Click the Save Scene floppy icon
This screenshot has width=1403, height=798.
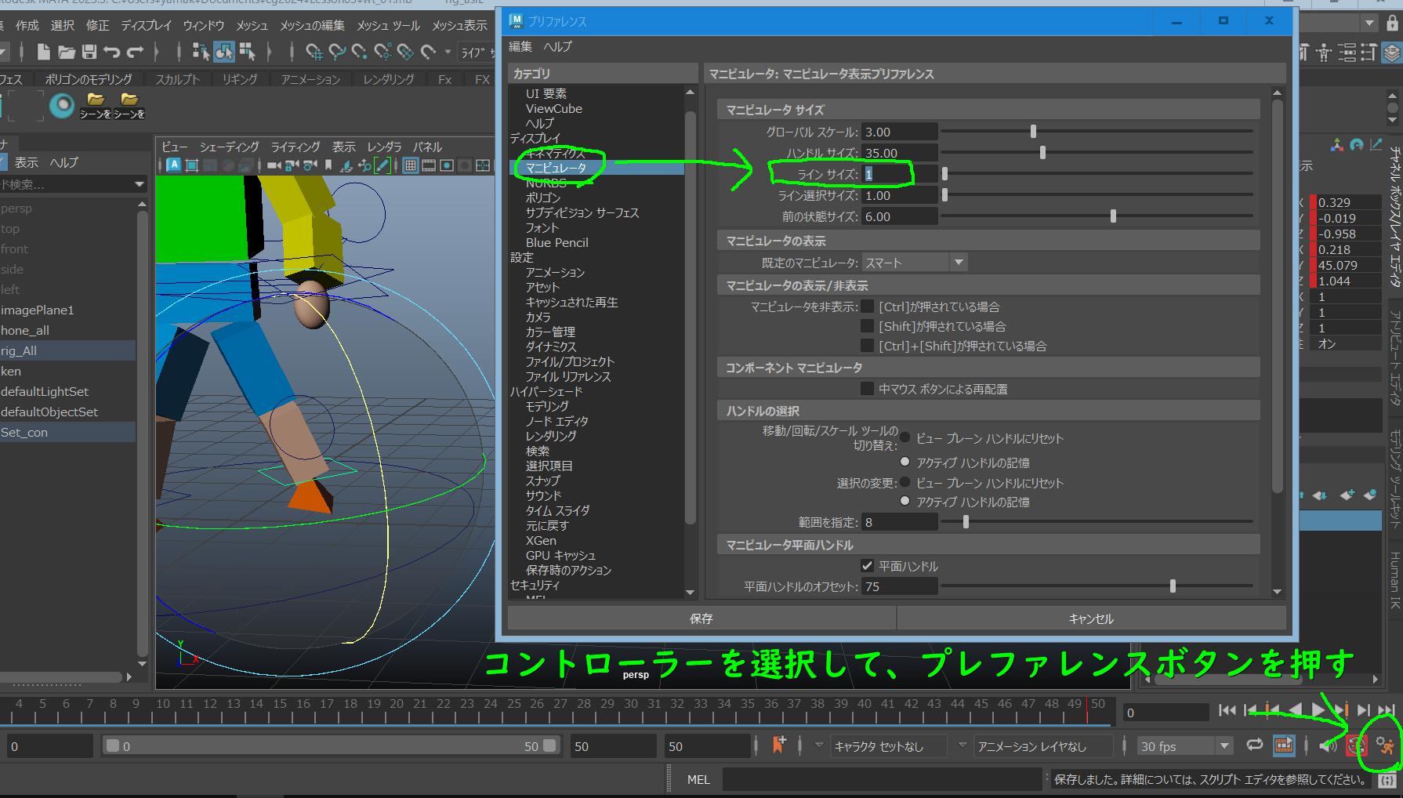(89, 53)
